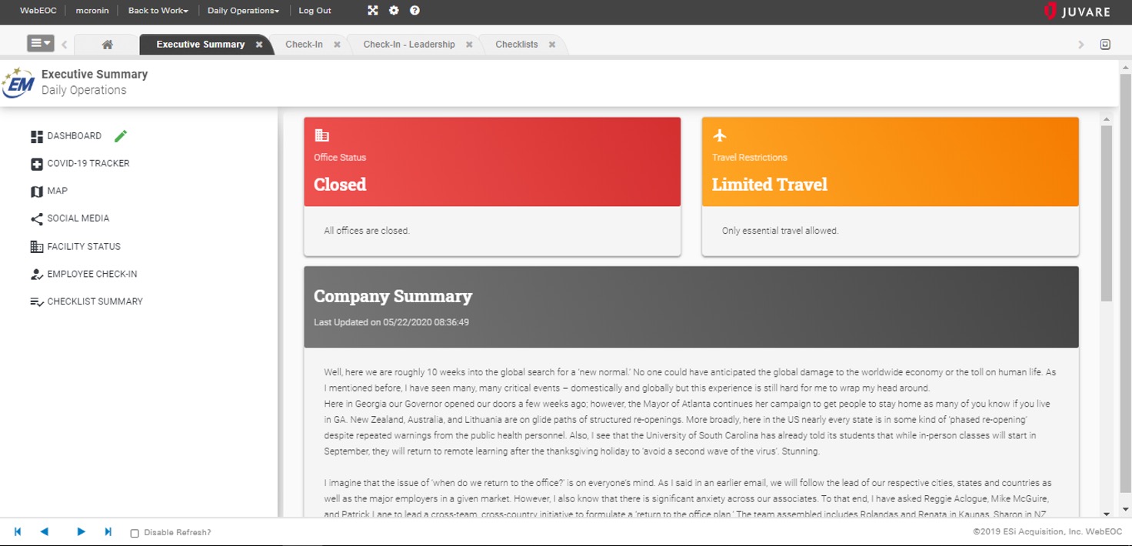This screenshot has height=546, width=1132.
Task: Close the Check-In tab
Action: (x=337, y=45)
